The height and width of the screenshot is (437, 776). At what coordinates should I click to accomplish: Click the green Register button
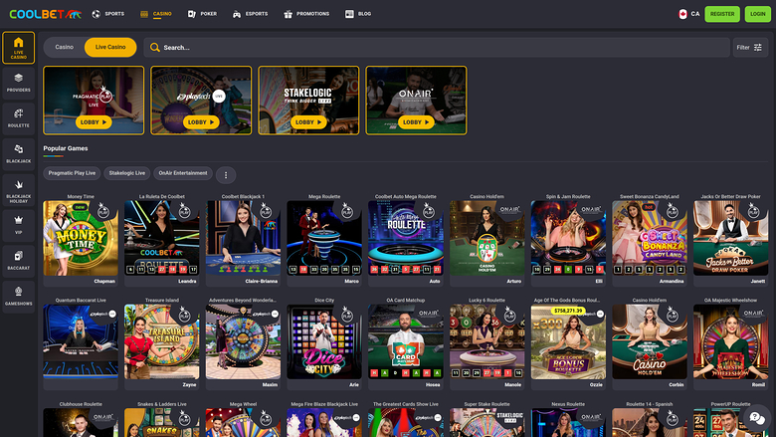pyautogui.click(x=723, y=14)
